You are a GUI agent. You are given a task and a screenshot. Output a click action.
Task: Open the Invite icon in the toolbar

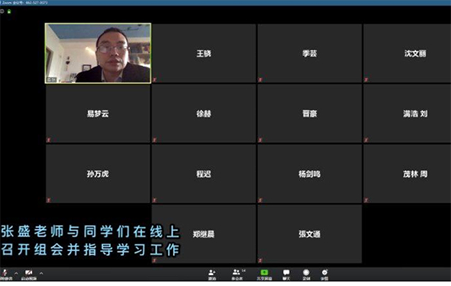pos(212,273)
